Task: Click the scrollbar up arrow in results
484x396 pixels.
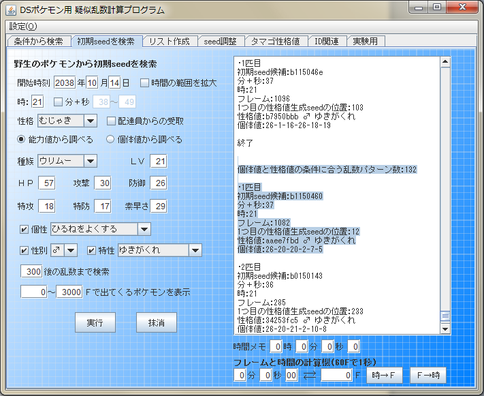Action: pyautogui.click(x=445, y=62)
